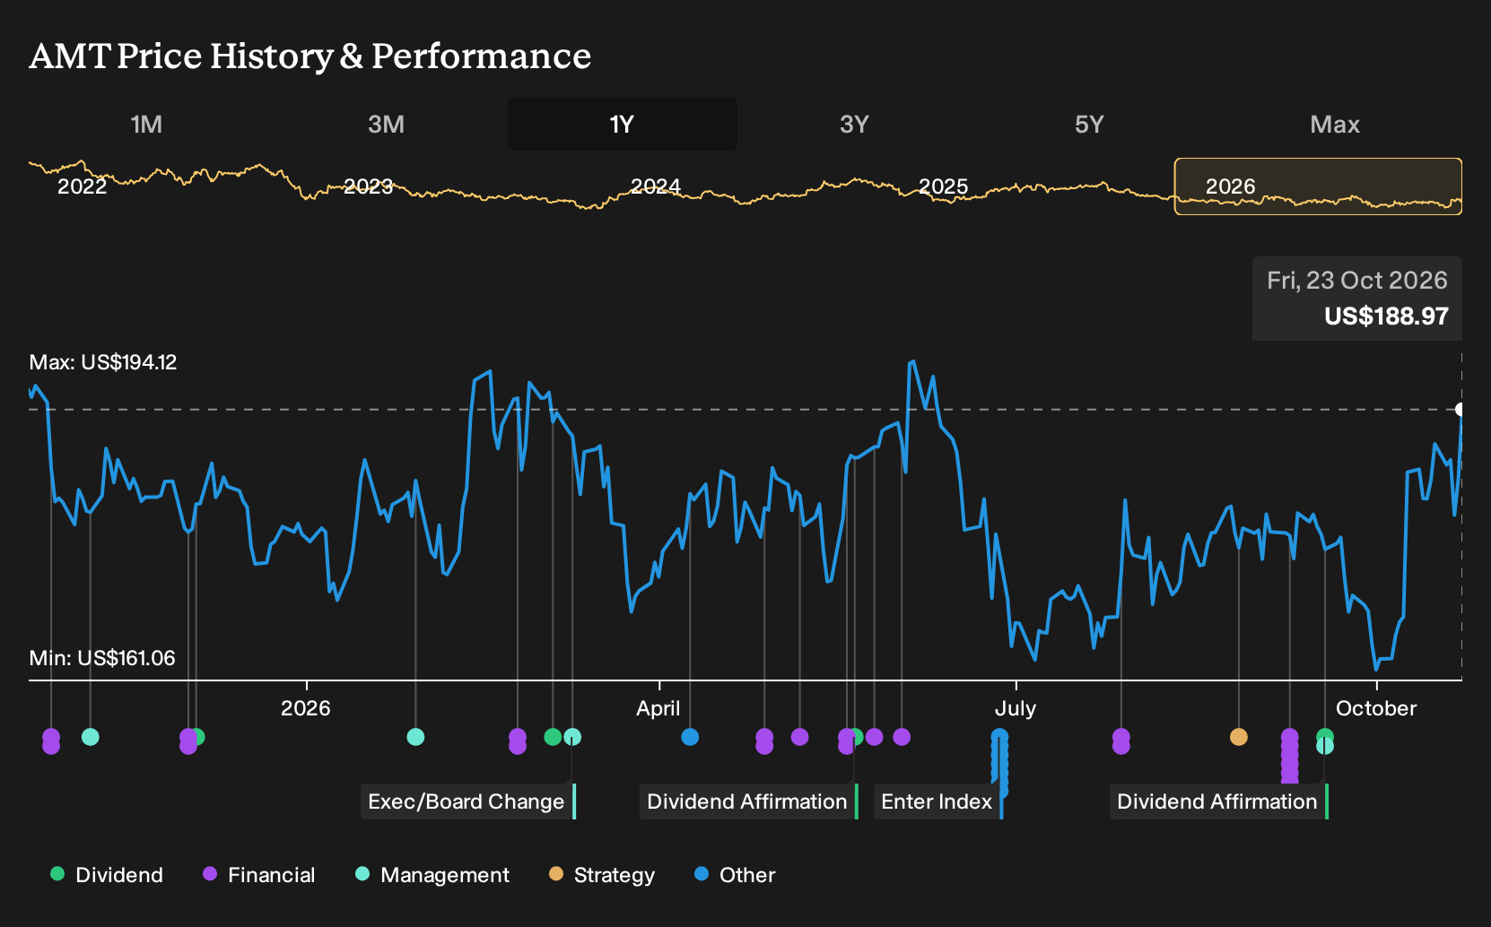Toggle the Dividend legend filter

click(x=107, y=875)
